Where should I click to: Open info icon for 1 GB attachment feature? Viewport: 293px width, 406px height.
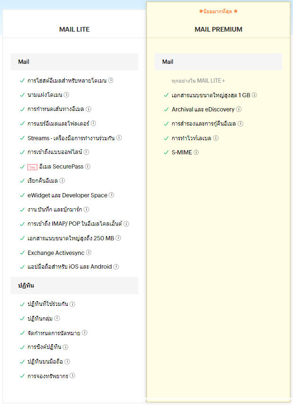point(254,95)
